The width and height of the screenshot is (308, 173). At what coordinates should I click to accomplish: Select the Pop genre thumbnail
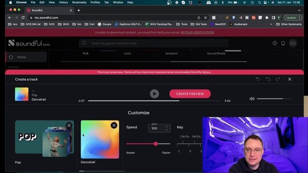[x=44, y=139]
